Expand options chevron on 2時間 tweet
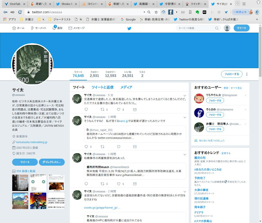Image resolution: width=262 pixels, height=223 pixels. tap(185, 191)
